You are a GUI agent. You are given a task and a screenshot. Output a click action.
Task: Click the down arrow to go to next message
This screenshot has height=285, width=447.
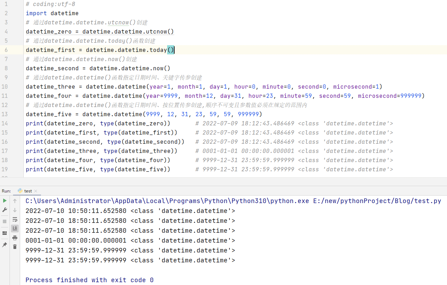pyautogui.click(x=14, y=209)
